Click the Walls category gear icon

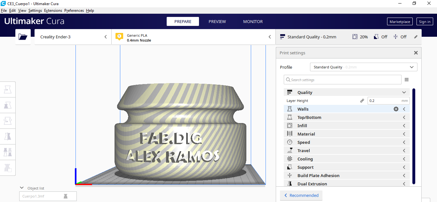tap(396, 109)
